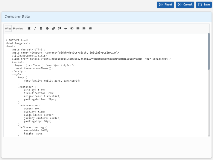
Task: Click the "<html lang='en'>" line
Action: 18,43
